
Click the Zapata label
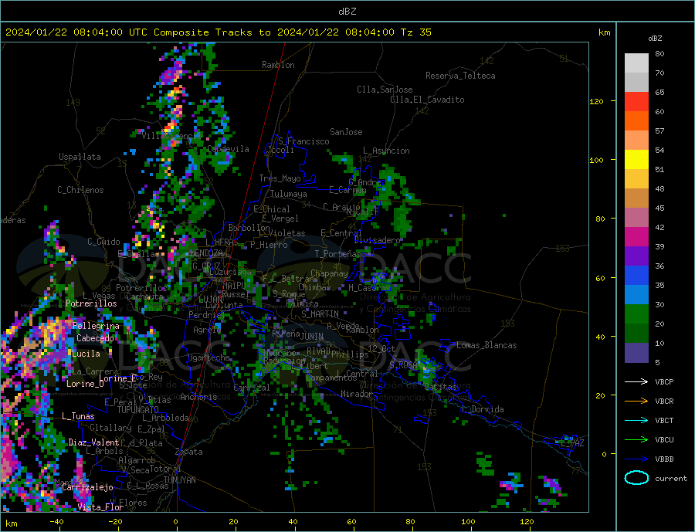(189, 452)
